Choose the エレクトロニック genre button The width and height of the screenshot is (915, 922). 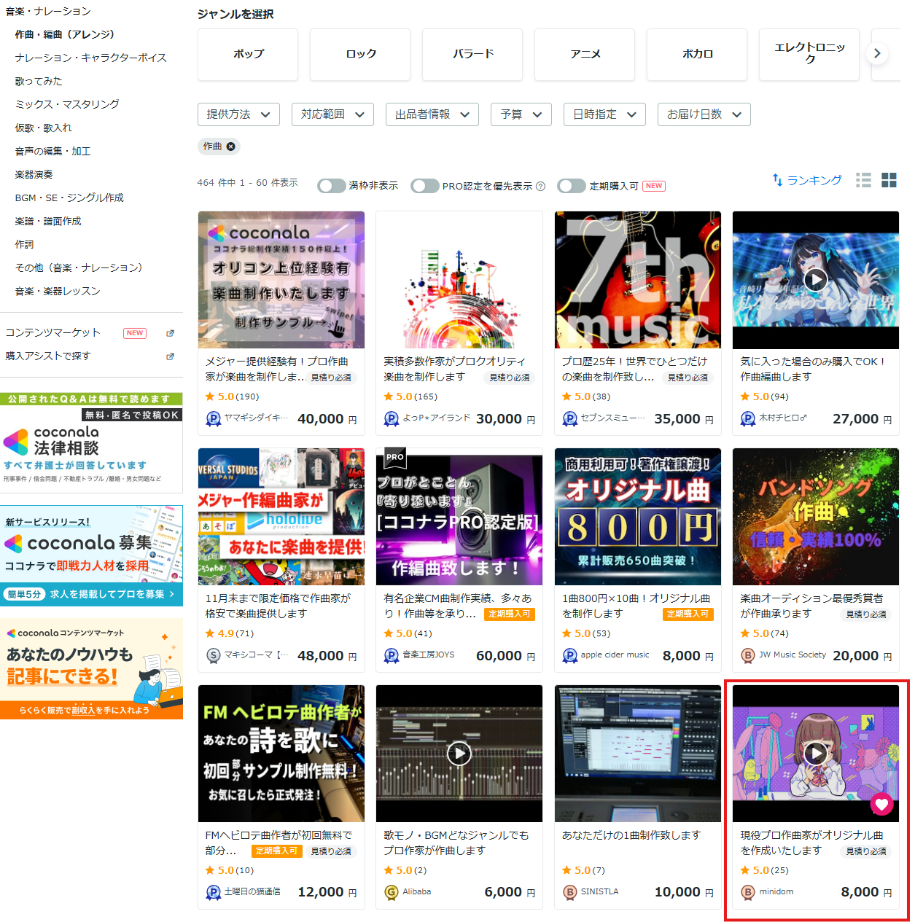click(x=809, y=54)
